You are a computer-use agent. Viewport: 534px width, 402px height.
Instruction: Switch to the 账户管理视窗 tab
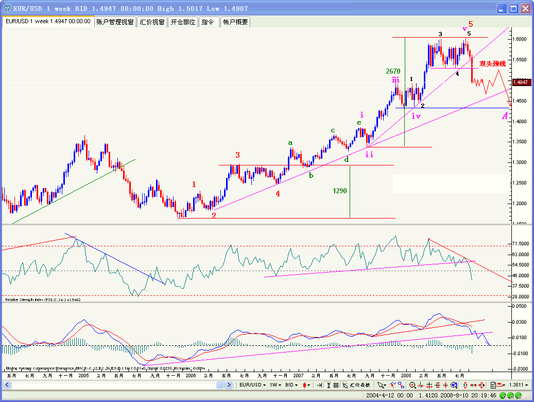click(115, 22)
